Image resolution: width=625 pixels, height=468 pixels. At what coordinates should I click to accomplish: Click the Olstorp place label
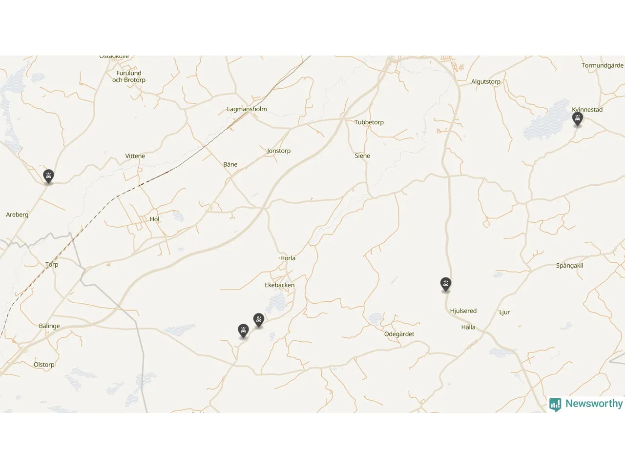coord(44,365)
